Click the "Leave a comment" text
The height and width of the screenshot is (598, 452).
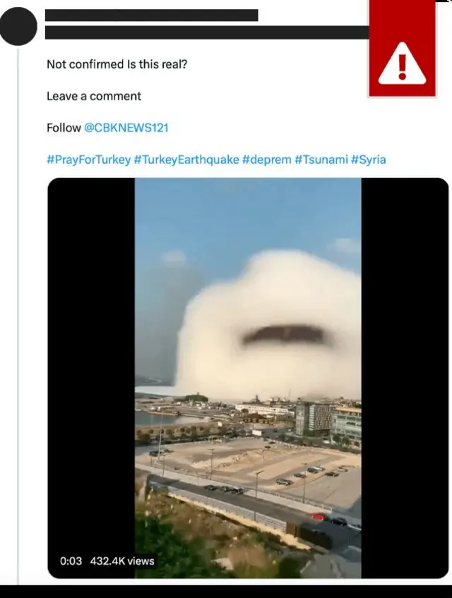pos(94,96)
